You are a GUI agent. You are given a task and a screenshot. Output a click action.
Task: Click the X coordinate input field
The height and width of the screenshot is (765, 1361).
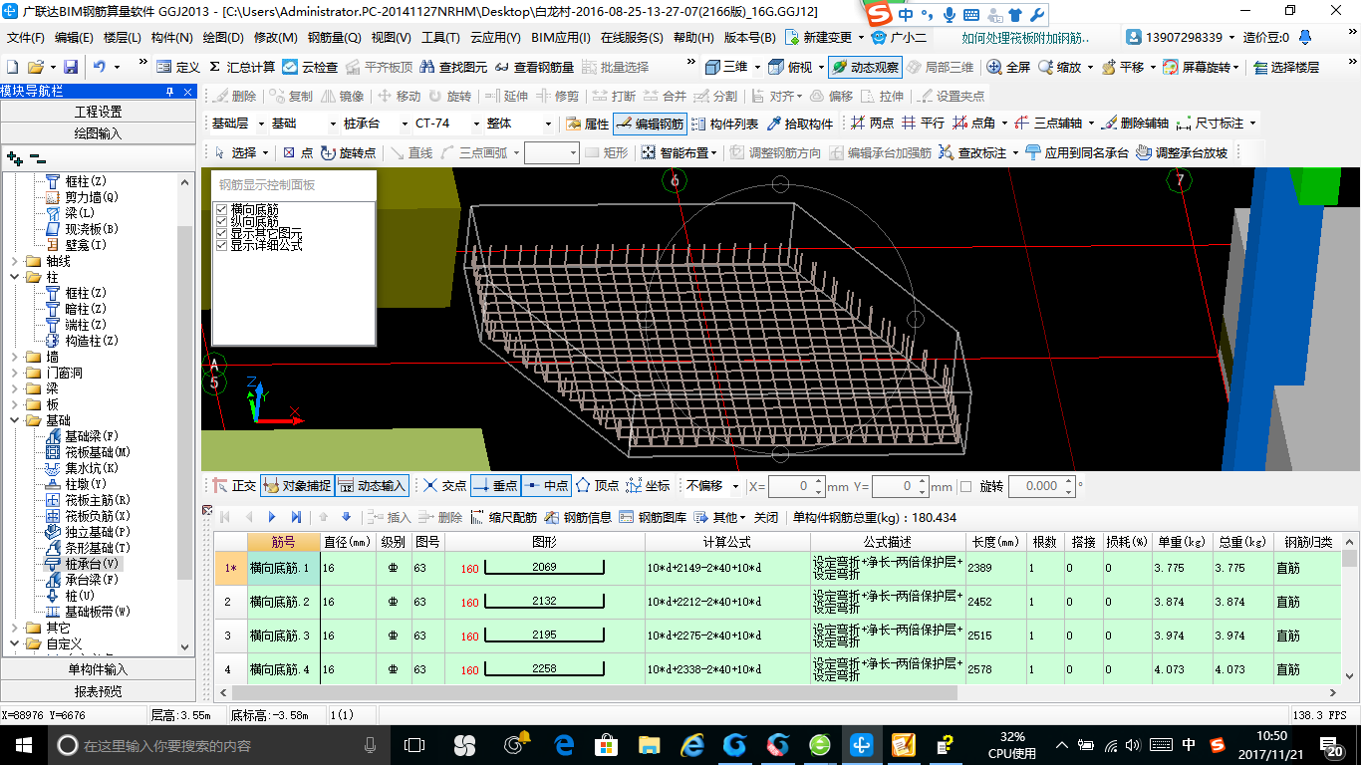coord(797,486)
